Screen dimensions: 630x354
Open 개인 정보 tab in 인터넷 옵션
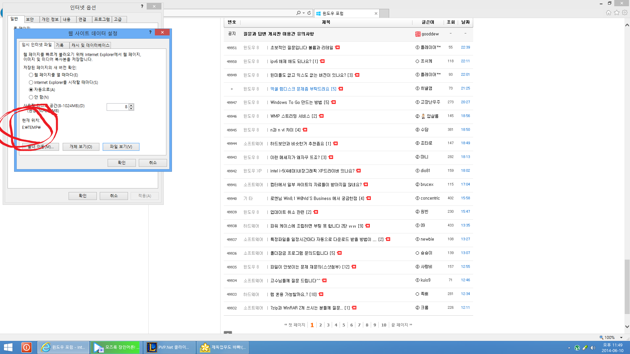[x=50, y=19]
